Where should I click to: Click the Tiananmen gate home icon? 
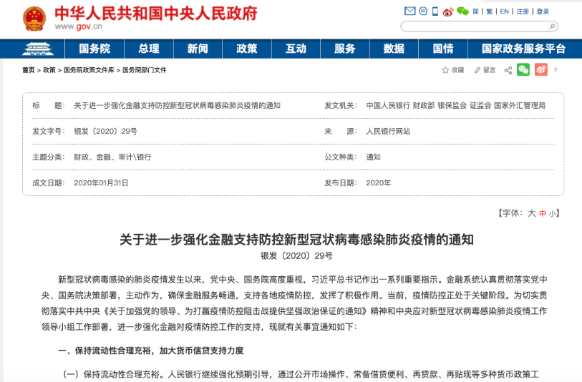pyautogui.click(x=33, y=49)
